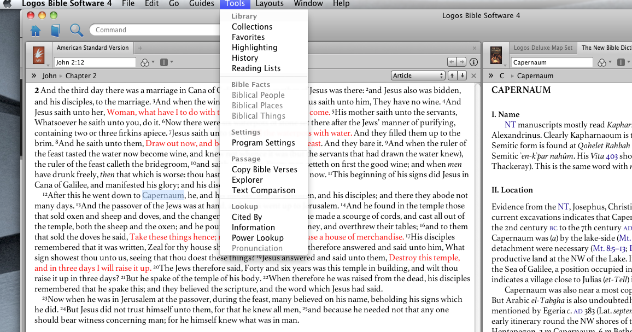Viewport: 632px width, 332px height.
Task: Expand the Capernaum locator bar chevron
Action: 490,75
